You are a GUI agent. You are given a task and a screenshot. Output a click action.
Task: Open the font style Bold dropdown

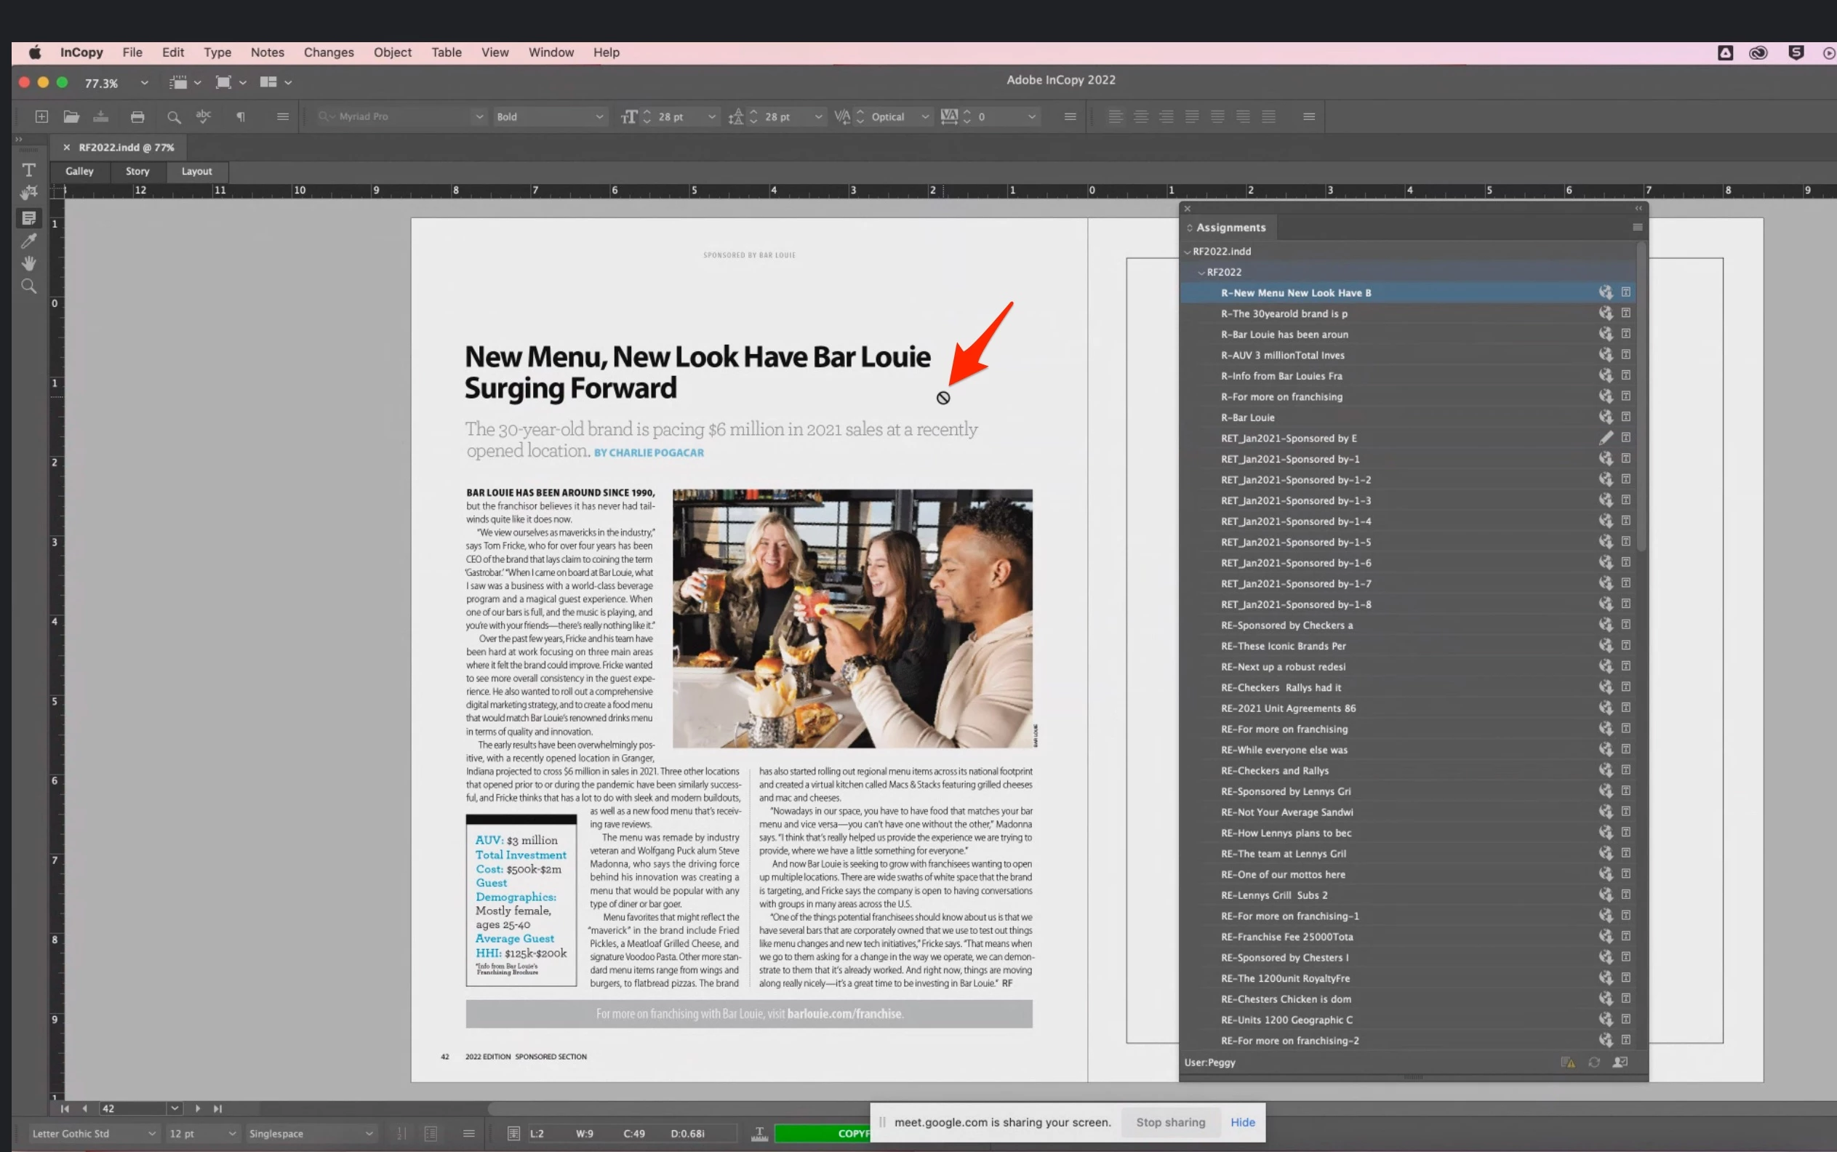(599, 116)
